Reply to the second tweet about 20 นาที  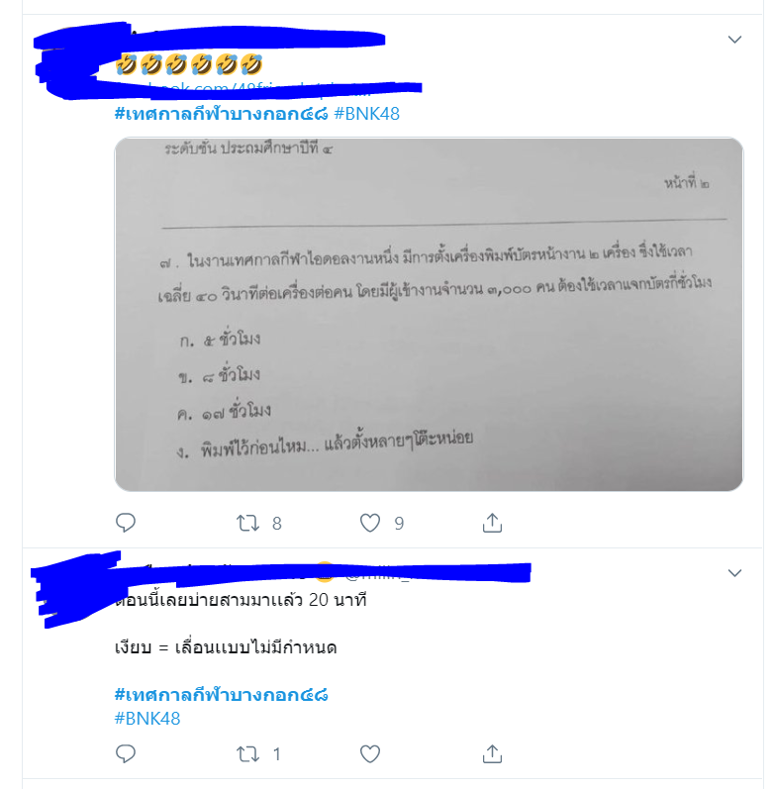click(x=126, y=753)
